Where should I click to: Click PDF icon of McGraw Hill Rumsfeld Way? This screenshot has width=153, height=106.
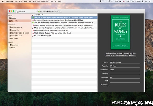point(33,25)
